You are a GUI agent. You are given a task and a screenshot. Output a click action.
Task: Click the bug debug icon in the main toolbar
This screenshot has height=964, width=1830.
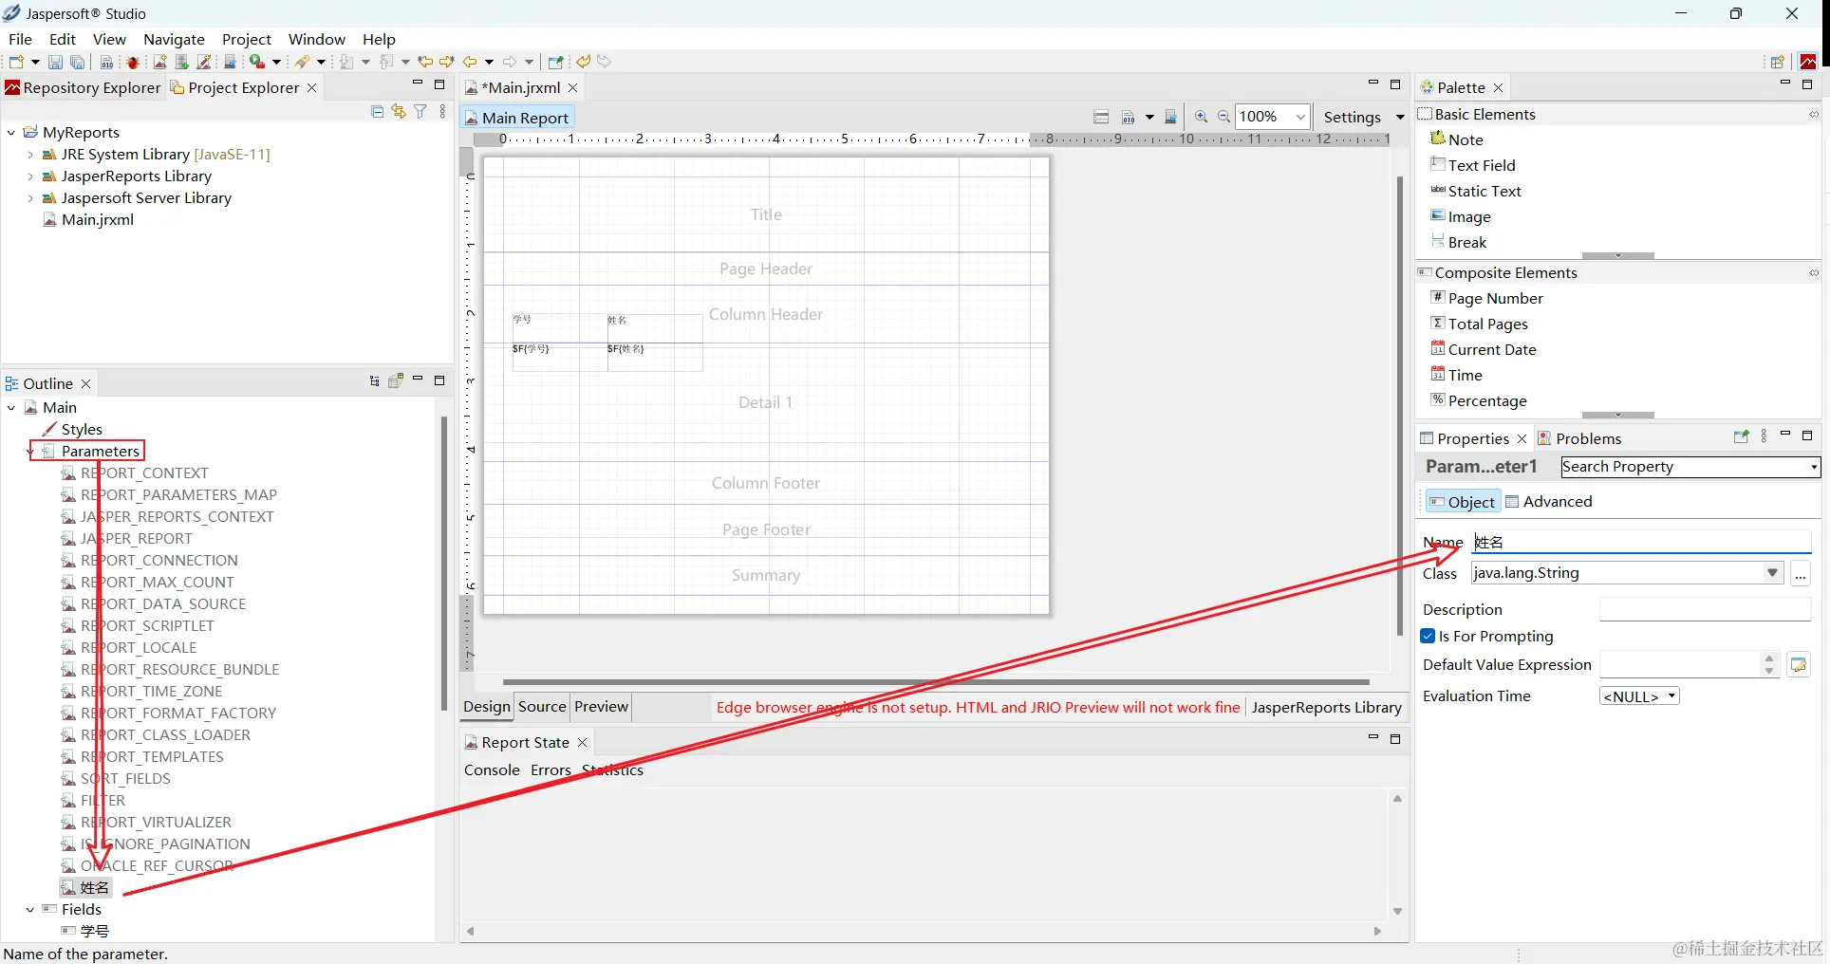coord(133,62)
